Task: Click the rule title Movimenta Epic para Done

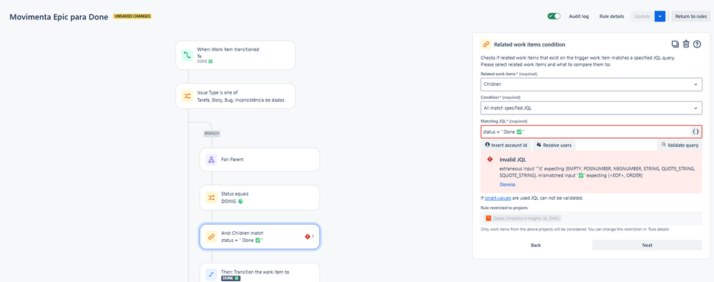Action: coord(59,17)
